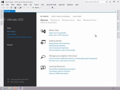Click the Quick Launch search magnifier icon

click(x=106, y=2)
